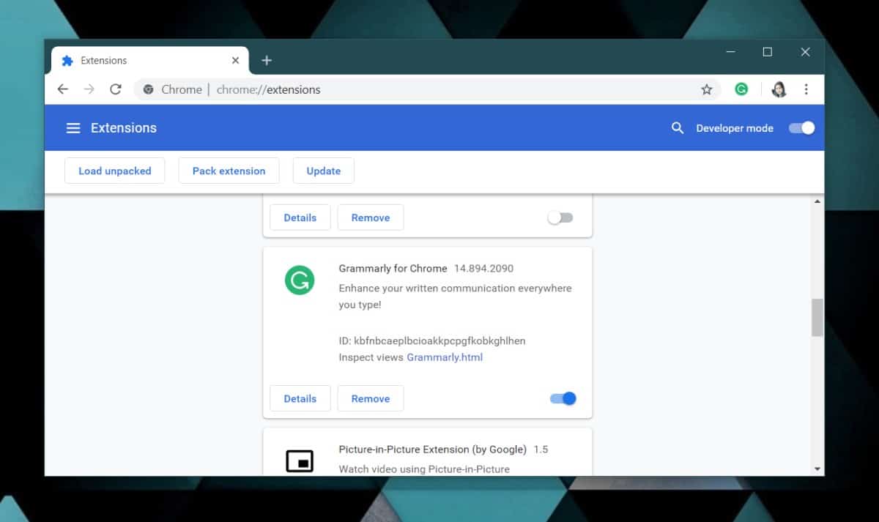This screenshot has width=879, height=522.
Task: Click the Update button
Action: [x=323, y=171]
